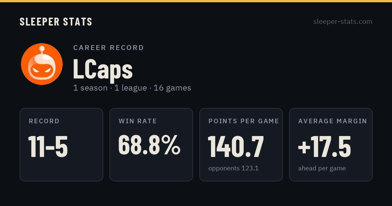Select the LCaps username heading
The image size is (392, 206).
point(103,69)
